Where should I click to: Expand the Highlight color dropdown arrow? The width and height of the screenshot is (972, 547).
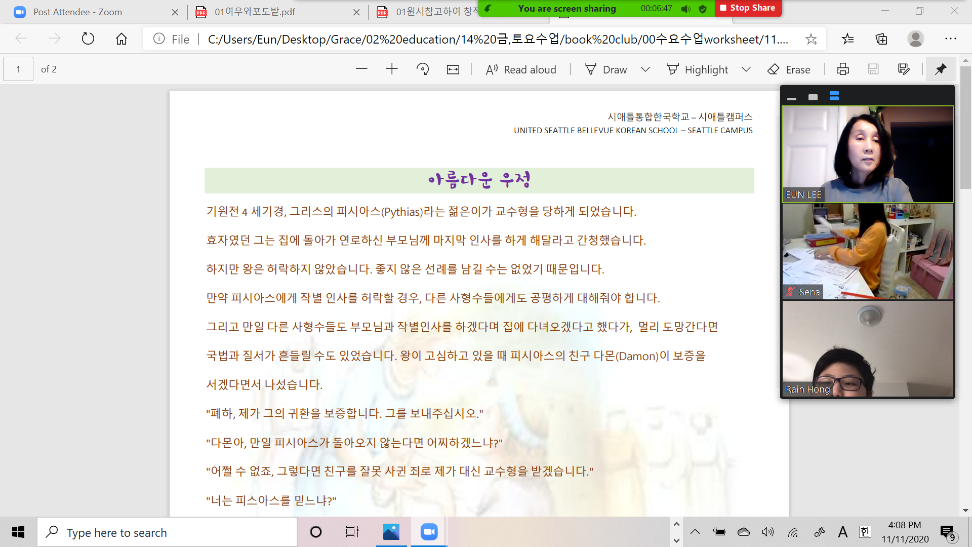746,69
